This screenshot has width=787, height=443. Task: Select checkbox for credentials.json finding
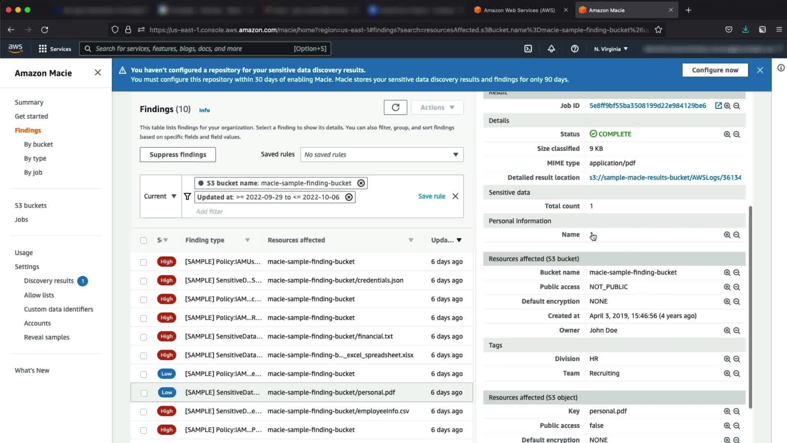tap(143, 281)
